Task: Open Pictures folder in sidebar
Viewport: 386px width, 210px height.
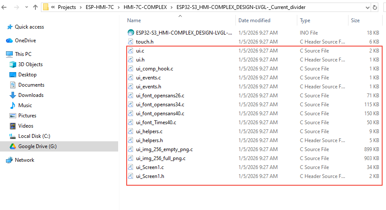Action: (x=27, y=116)
